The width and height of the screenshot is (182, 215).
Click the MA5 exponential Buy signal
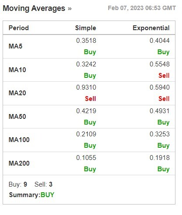[163, 52]
